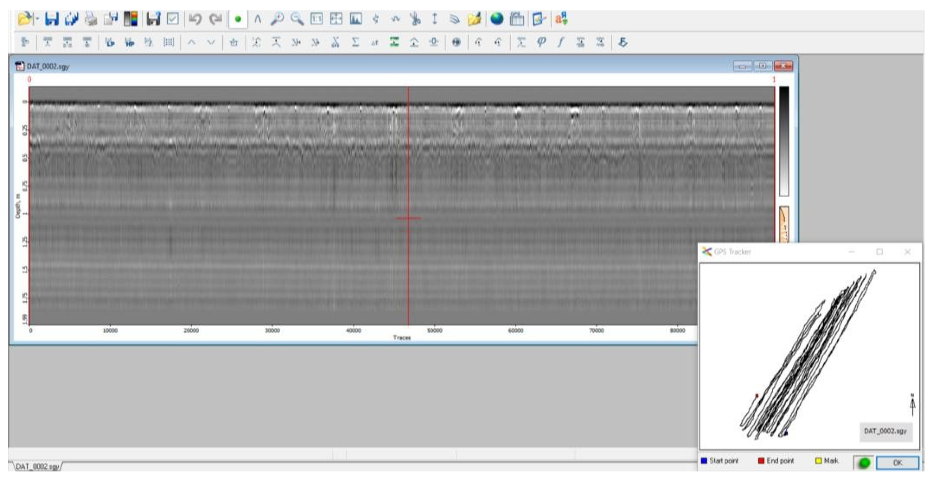The width and height of the screenshot is (934, 484).
Task: Toggle the green indicator button beside OK
Action: (x=864, y=462)
